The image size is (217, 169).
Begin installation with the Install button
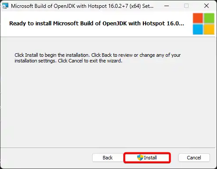tap(147, 158)
